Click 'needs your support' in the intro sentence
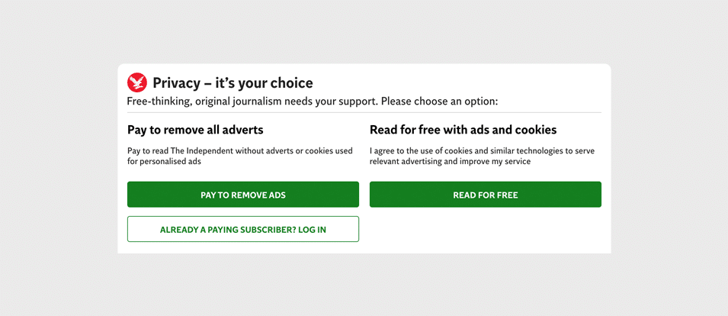 (329, 102)
